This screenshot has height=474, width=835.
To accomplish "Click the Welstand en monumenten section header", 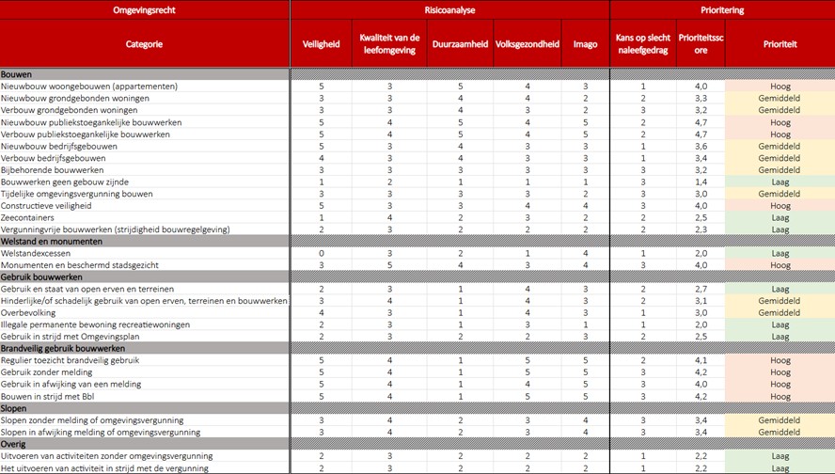I will [x=144, y=242].
